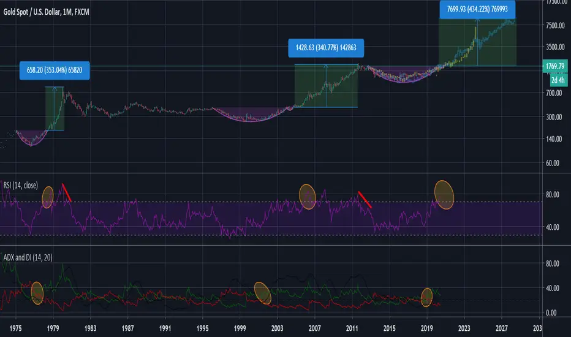Click the 1999 date on time axis
The image size is (571, 337).
coord(240,328)
